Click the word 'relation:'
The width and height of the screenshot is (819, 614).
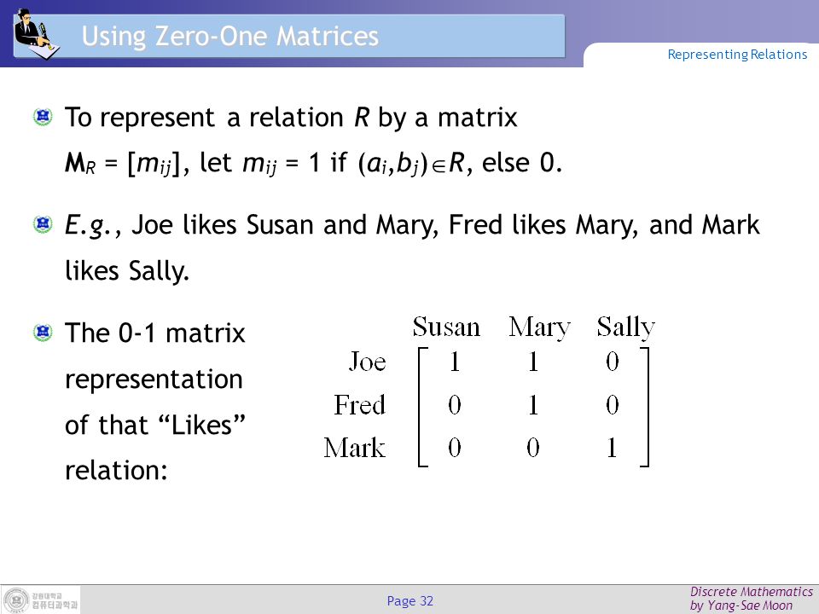coord(116,470)
